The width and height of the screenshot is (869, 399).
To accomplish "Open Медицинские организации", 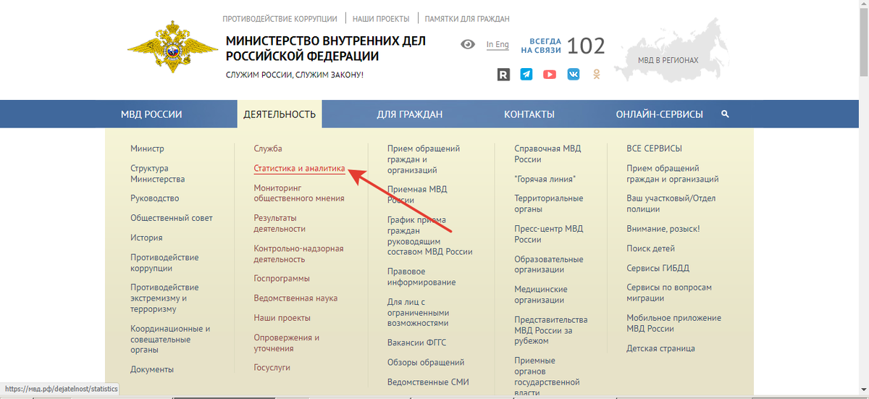I will [541, 295].
